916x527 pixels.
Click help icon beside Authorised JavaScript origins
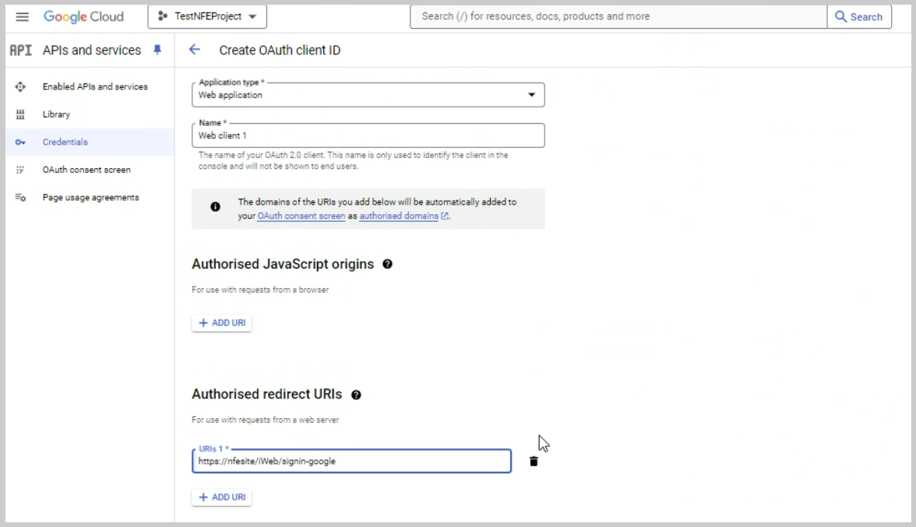387,265
